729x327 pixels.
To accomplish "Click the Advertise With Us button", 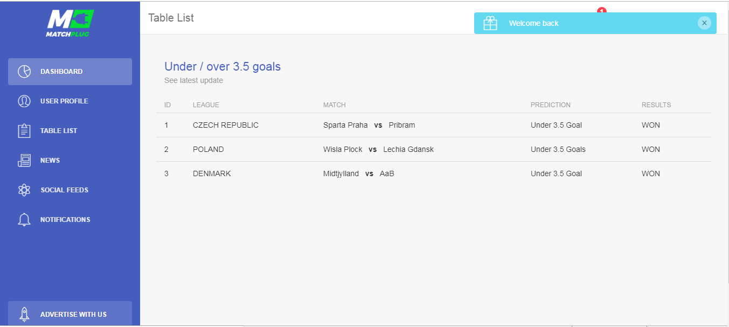I will tap(70, 314).
